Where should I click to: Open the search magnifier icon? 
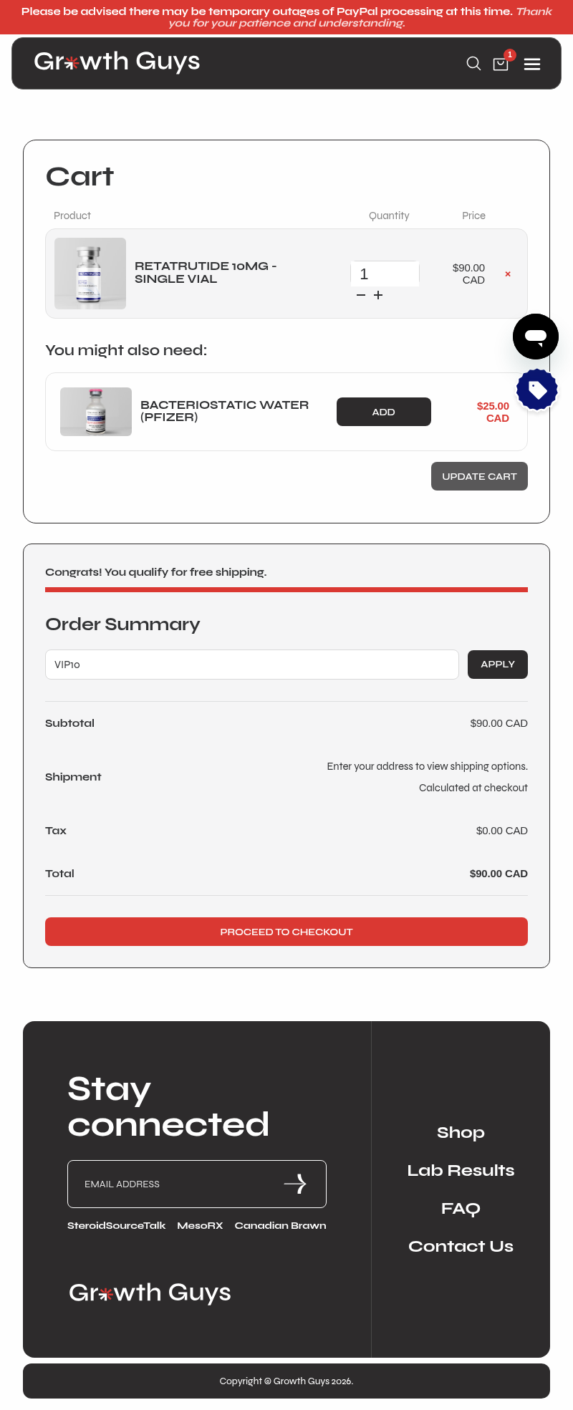pyautogui.click(x=473, y=64)
